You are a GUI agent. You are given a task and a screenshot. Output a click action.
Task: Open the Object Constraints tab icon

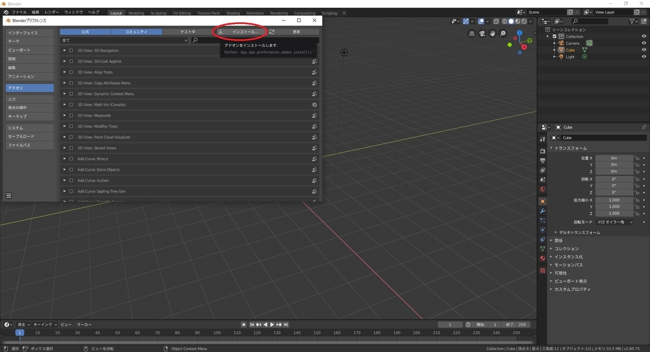[542, 239]
